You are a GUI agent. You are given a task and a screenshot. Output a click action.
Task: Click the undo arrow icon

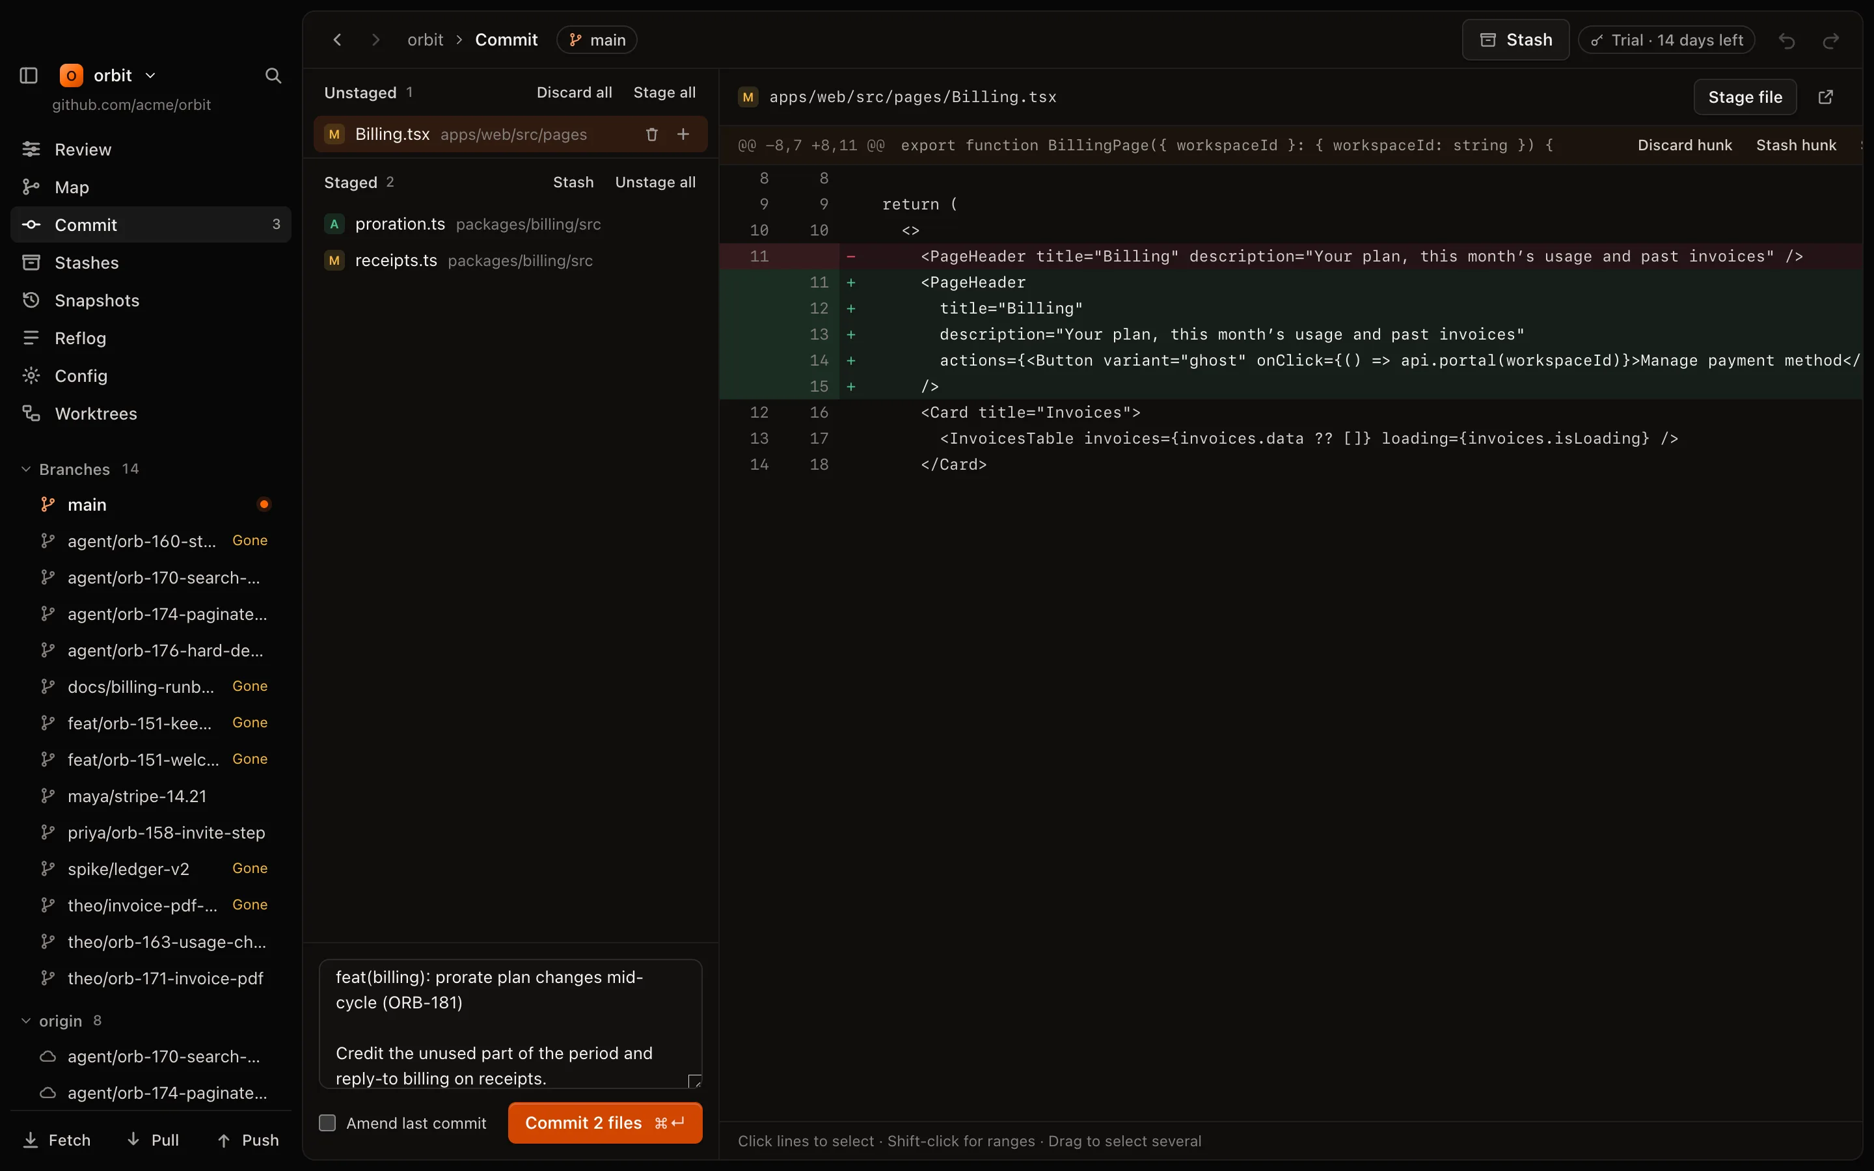[1787, 40]
